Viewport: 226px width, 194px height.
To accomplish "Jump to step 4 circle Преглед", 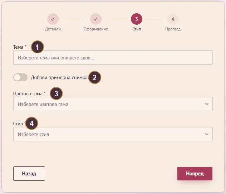I will pos(173,19).
